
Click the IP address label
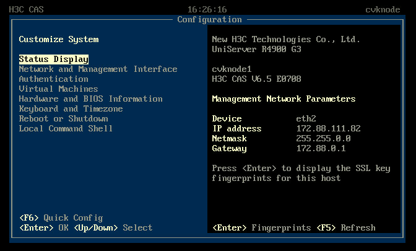pos(236,129)
